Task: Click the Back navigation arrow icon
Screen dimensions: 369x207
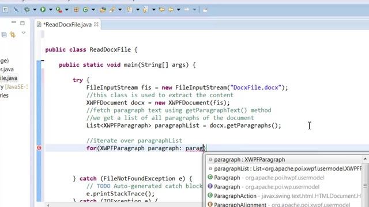Action: 171,10
